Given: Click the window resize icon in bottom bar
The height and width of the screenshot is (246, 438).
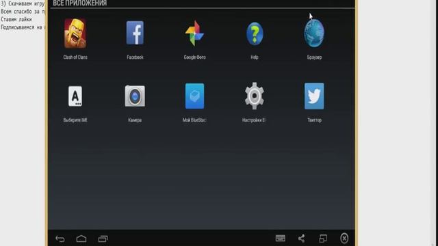Looking at the screenshot, I should tap(323, 238).
